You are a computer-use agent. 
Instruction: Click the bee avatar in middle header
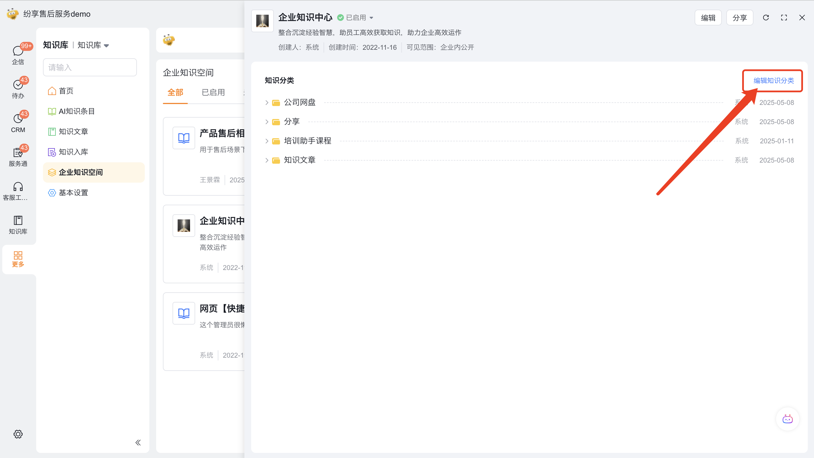click(x=169, y=40)
